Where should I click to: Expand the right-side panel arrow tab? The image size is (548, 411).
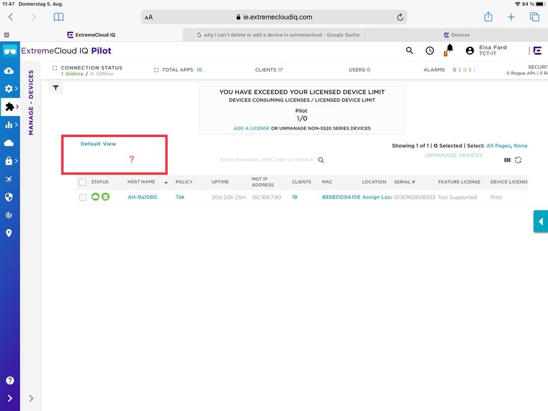pyautogui.click(x=541, y=221)
